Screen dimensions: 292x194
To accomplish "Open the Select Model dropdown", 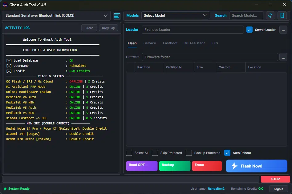I will [x=176, y=15].
